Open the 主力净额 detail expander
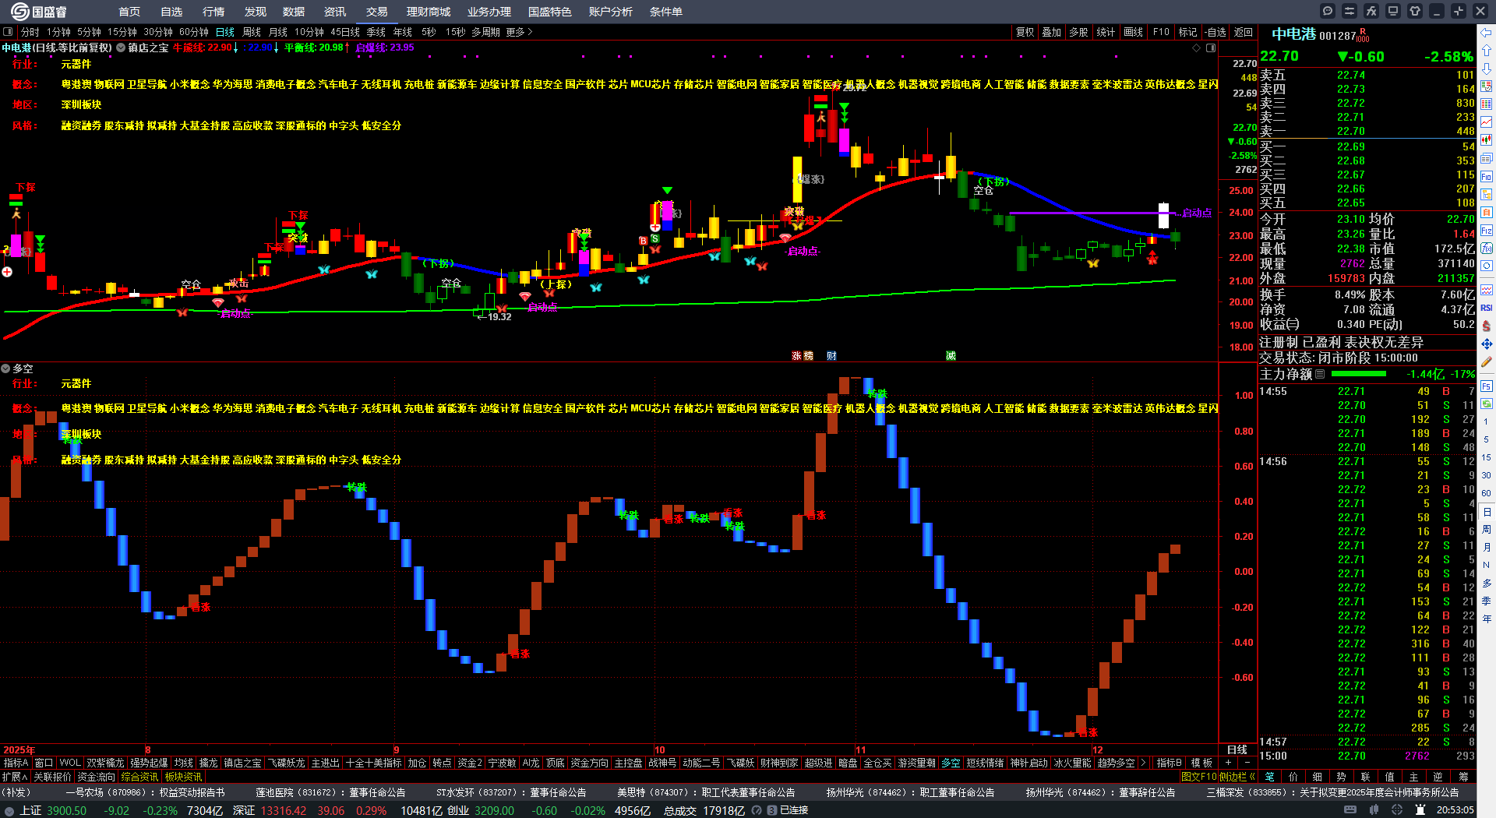The image size is (1496, 818). click(1320, 374)
